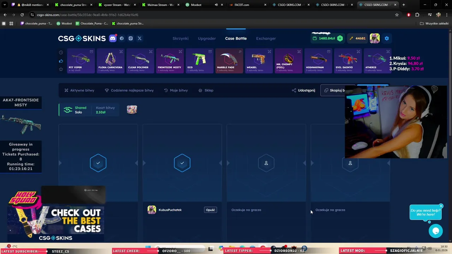This screenshot has height=254, width=452.
Task: Show best drops with the thumbs-up icon
Action: click(x=61, y=61)
